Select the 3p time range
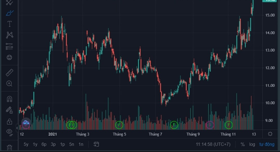 pos(53,144)
